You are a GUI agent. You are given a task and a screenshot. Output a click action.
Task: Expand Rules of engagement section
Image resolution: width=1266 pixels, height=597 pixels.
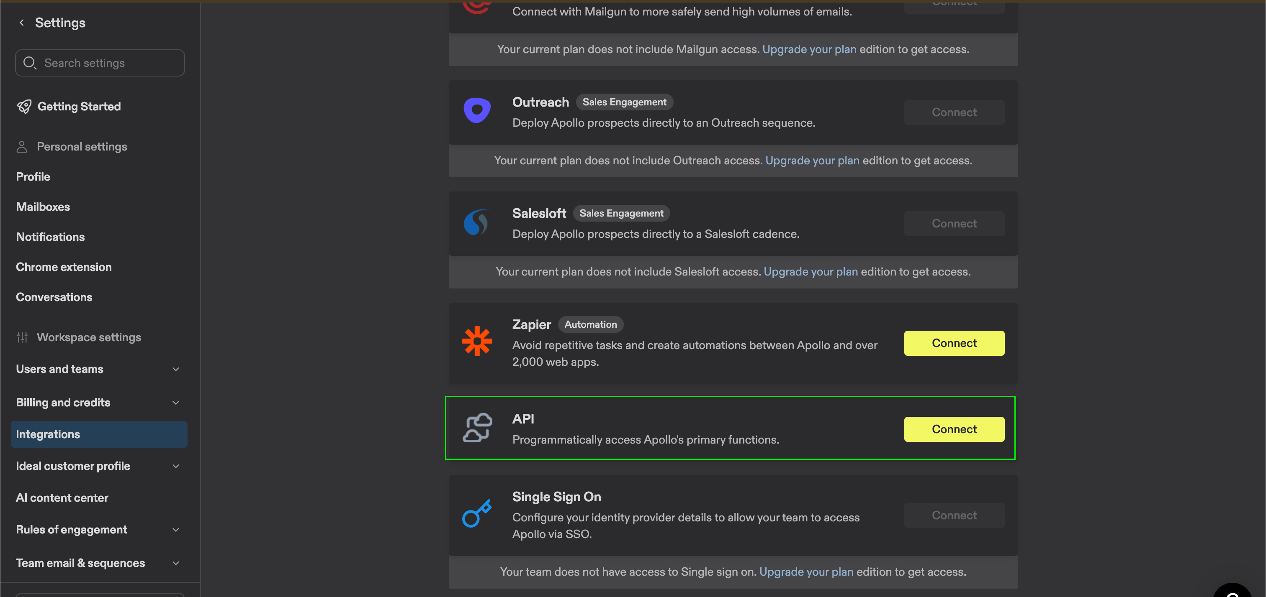[x=175, y=530]
